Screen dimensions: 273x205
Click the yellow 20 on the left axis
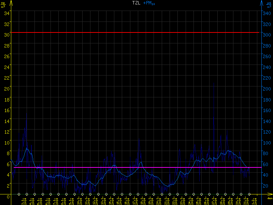click(x=6, y=88)
